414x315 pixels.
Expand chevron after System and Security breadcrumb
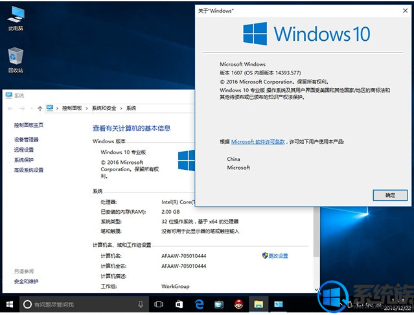121,108
